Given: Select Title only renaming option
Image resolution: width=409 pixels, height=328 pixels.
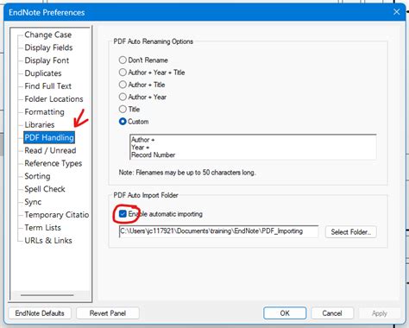Looking at the screenshot, I should pos(123,109).
